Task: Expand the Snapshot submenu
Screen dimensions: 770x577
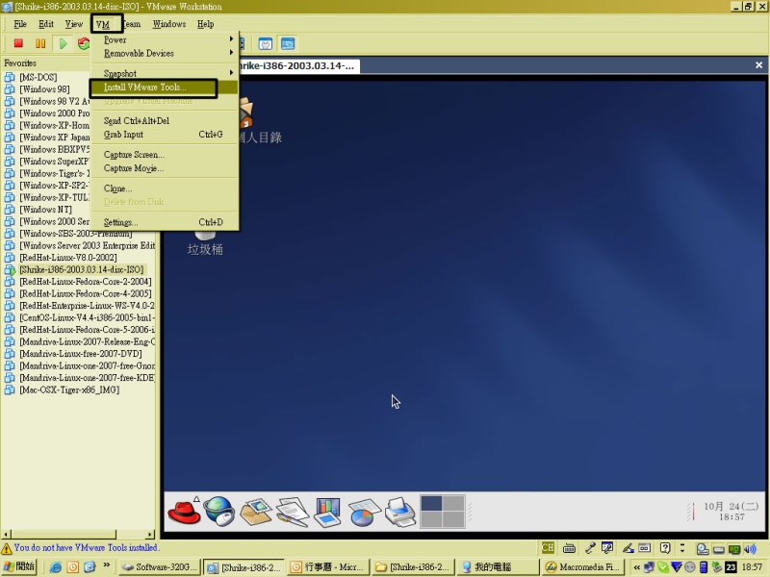Action: [x=165, y=73]
